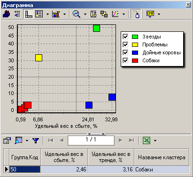This screenshot has width=193, height=177.
Task: Select the cell with value 50
Action: [25, 170]
